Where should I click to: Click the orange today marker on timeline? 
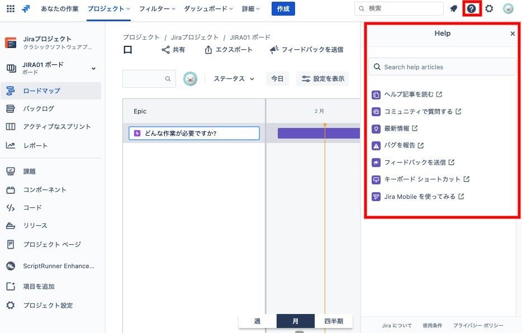coord(325,125)
